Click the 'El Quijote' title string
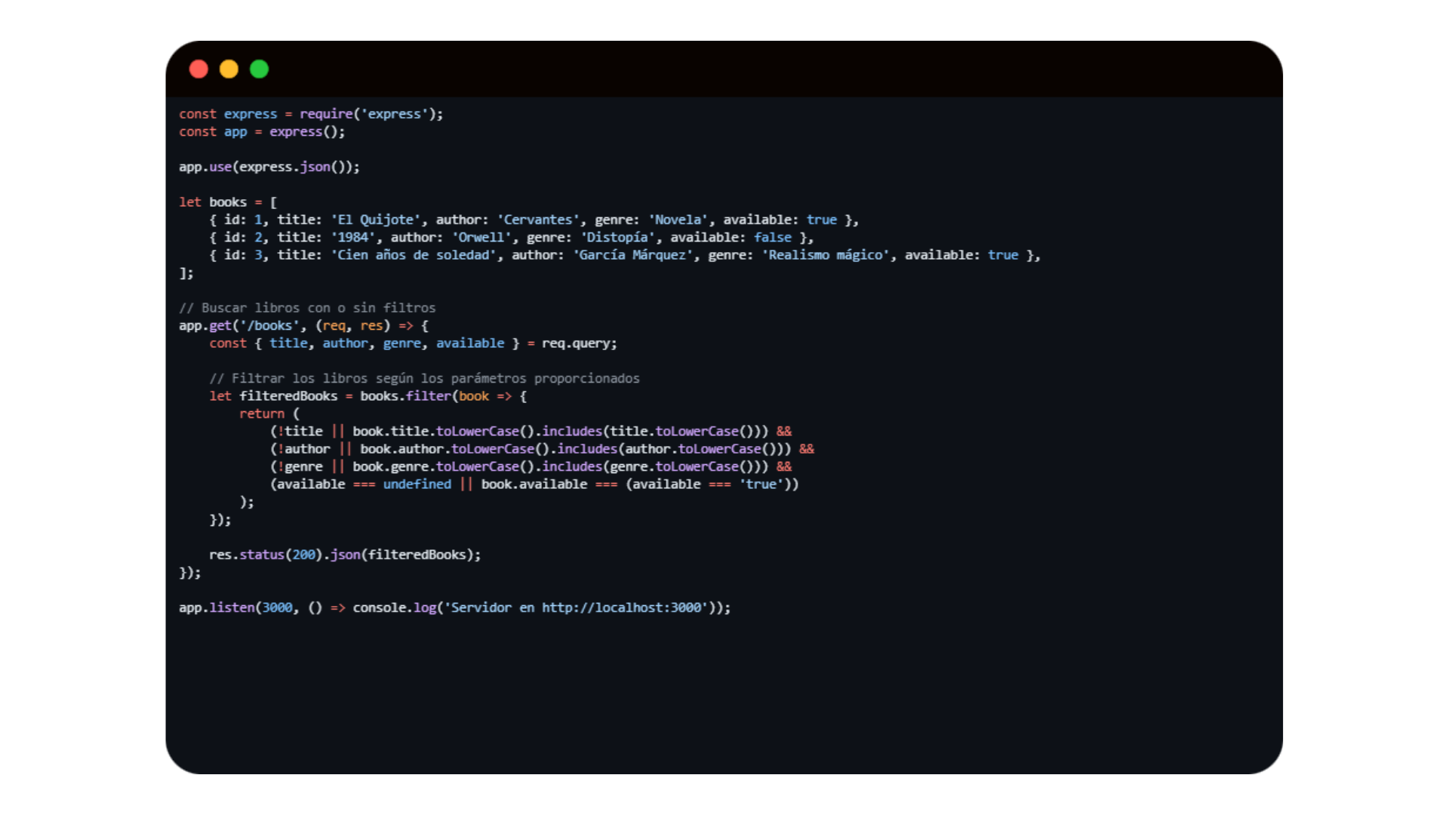Viewport: 1449px width, 815px height. 375,220
